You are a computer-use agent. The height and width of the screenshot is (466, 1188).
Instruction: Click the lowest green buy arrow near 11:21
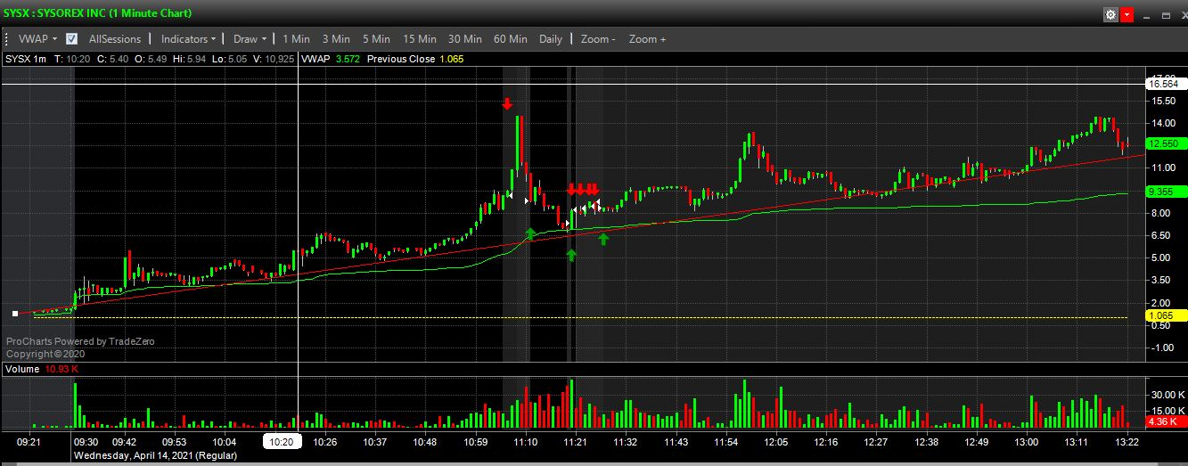[570, 255]
